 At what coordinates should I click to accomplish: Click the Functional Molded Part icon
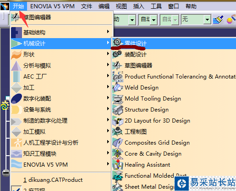(118, 176)
